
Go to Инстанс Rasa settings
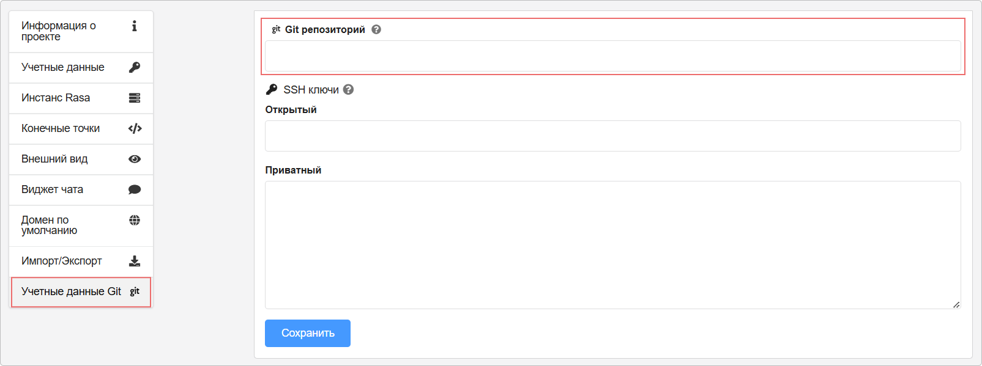[56, 98]
